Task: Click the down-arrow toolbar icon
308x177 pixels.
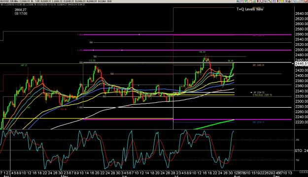Action: [278, 1]
